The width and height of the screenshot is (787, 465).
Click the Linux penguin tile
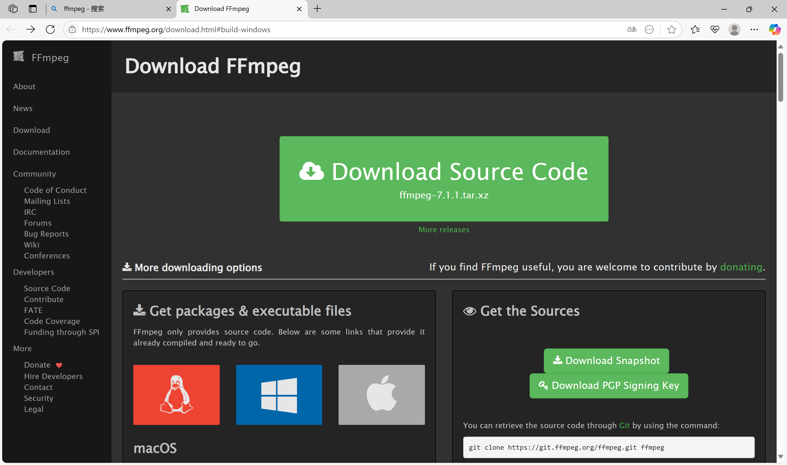coord(176,395)
